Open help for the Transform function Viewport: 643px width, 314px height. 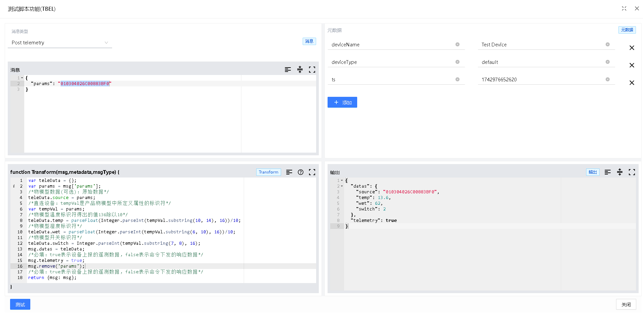tap(300, 172)
